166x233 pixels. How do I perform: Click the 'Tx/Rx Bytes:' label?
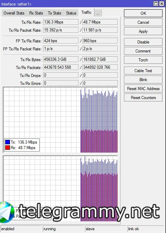(x=31, y=60)
